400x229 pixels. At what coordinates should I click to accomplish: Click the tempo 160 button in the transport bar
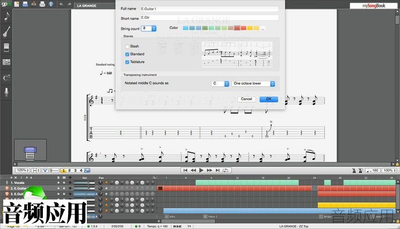coord(373,171)
